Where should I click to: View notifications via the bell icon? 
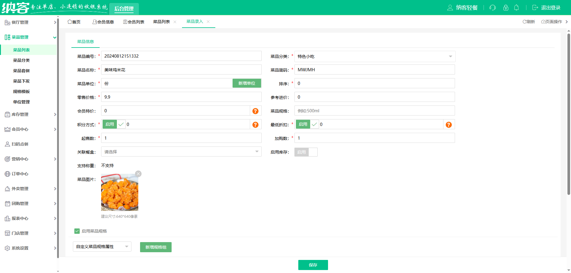(517, 8)
